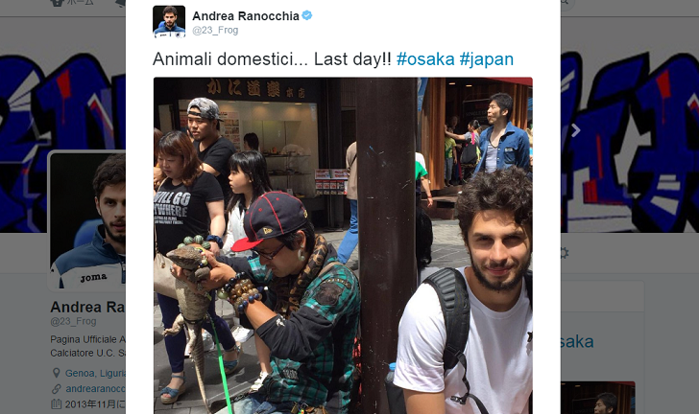Open the #osaka hashtag link
The image size is (699, 414).
(425, 58)
